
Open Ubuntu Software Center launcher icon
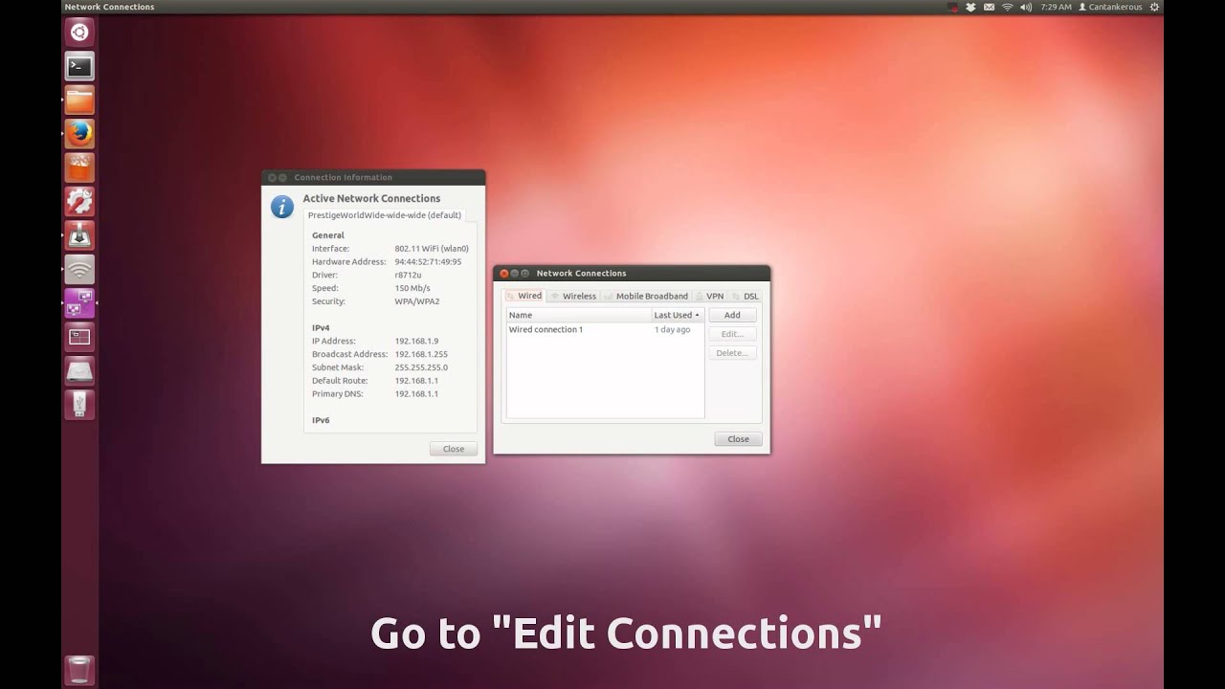pos(79,167)
